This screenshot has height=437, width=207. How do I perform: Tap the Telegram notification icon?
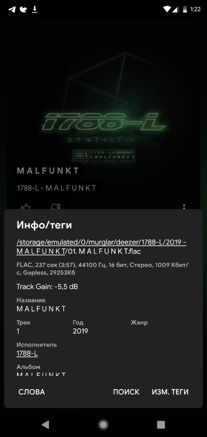[12, 9]
